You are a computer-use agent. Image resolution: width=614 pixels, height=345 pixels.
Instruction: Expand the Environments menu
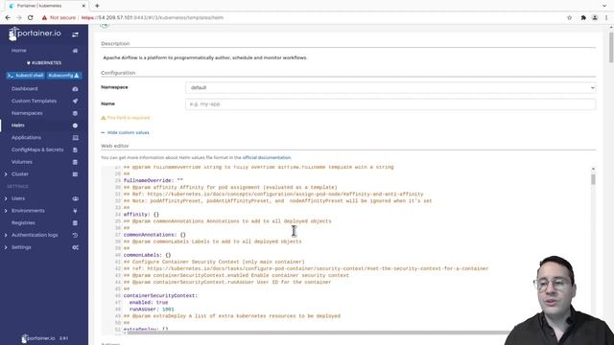[6, 211]
